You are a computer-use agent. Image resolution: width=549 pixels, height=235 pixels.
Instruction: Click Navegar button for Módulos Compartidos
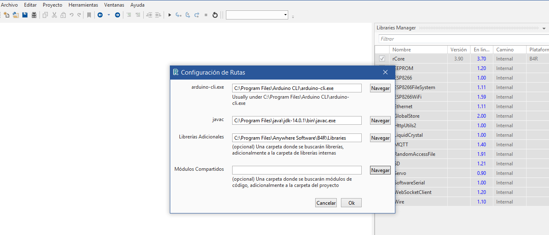(x=380, y=170)
